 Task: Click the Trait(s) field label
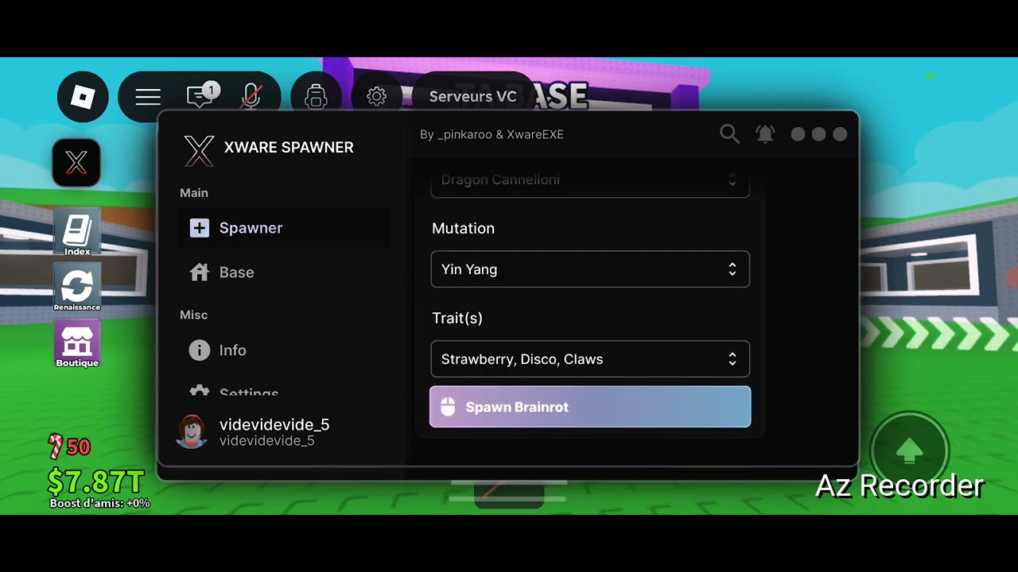[457, 318]
